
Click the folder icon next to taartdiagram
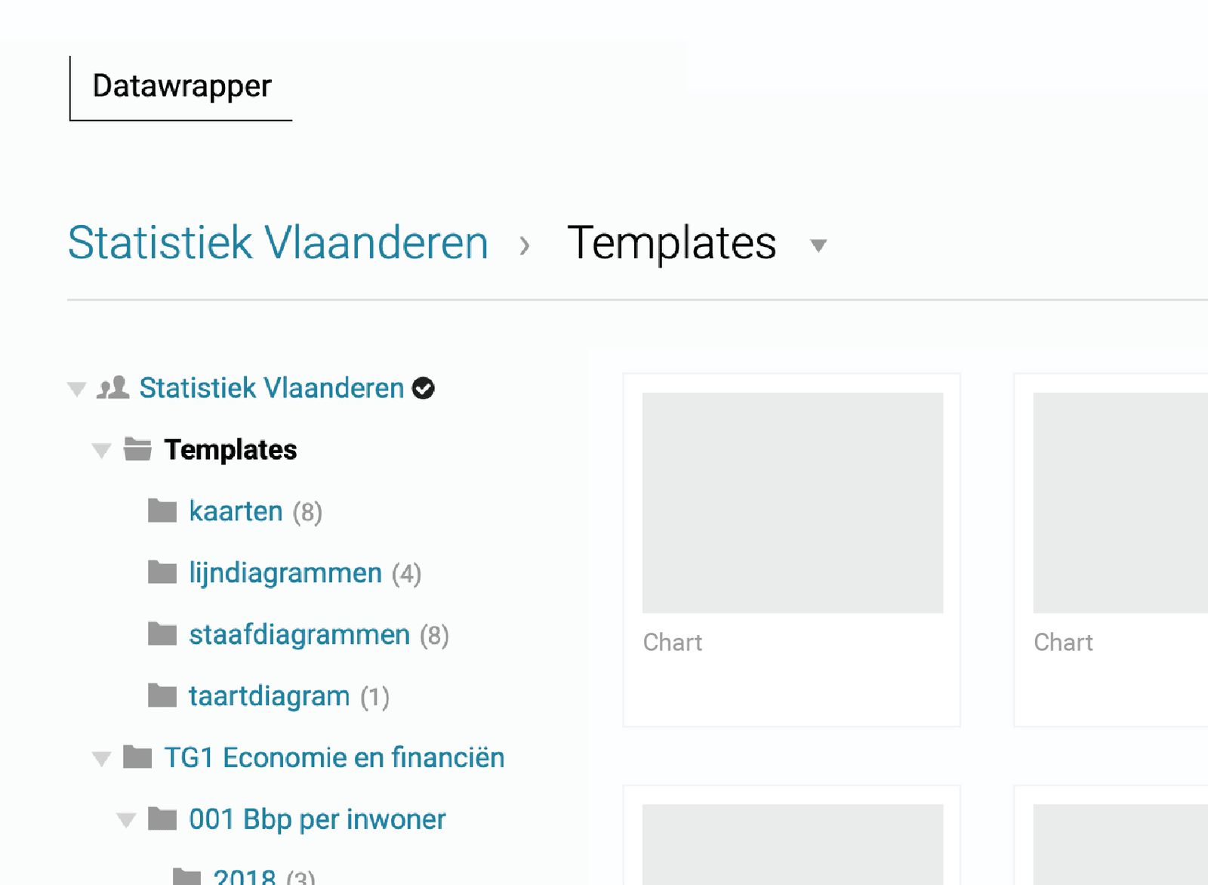tap(162, 695)
